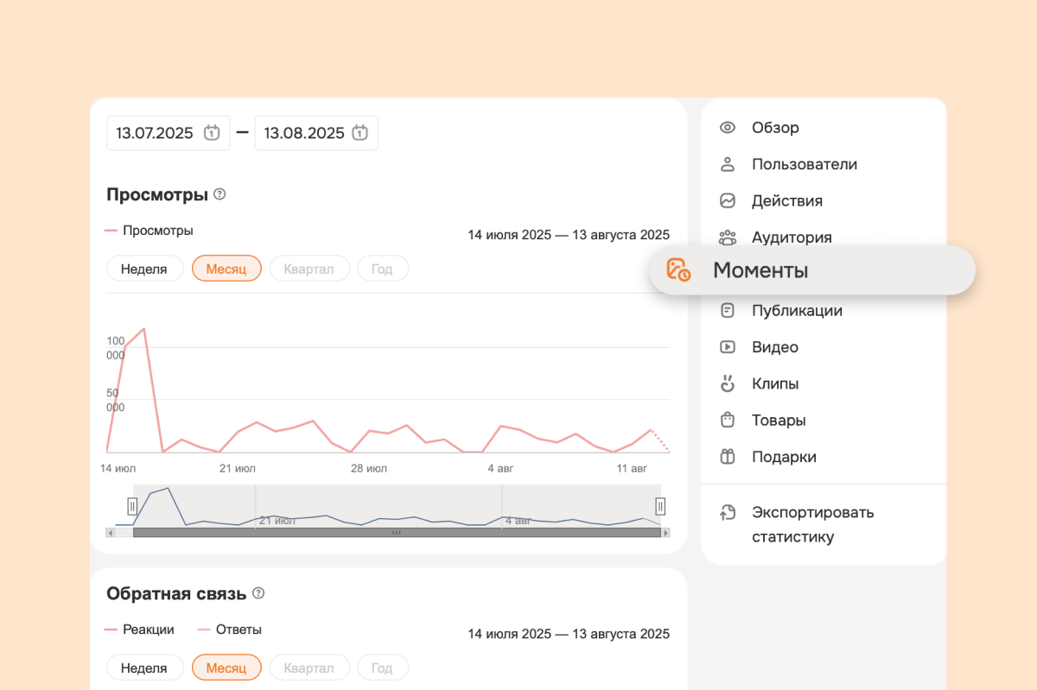Click the 11 авг axis label
Screen dimensions: 1037x690
[x=632, y=468]
